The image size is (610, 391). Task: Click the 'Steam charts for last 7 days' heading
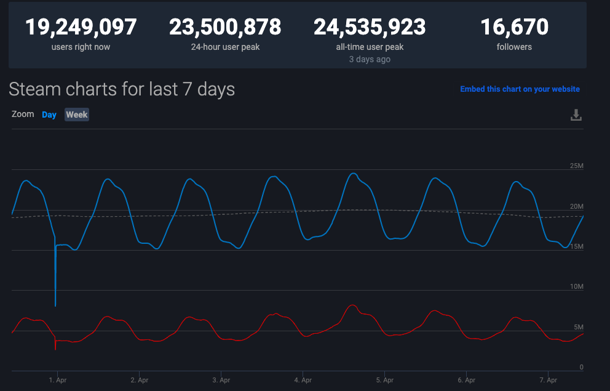(x=122, y=89)
